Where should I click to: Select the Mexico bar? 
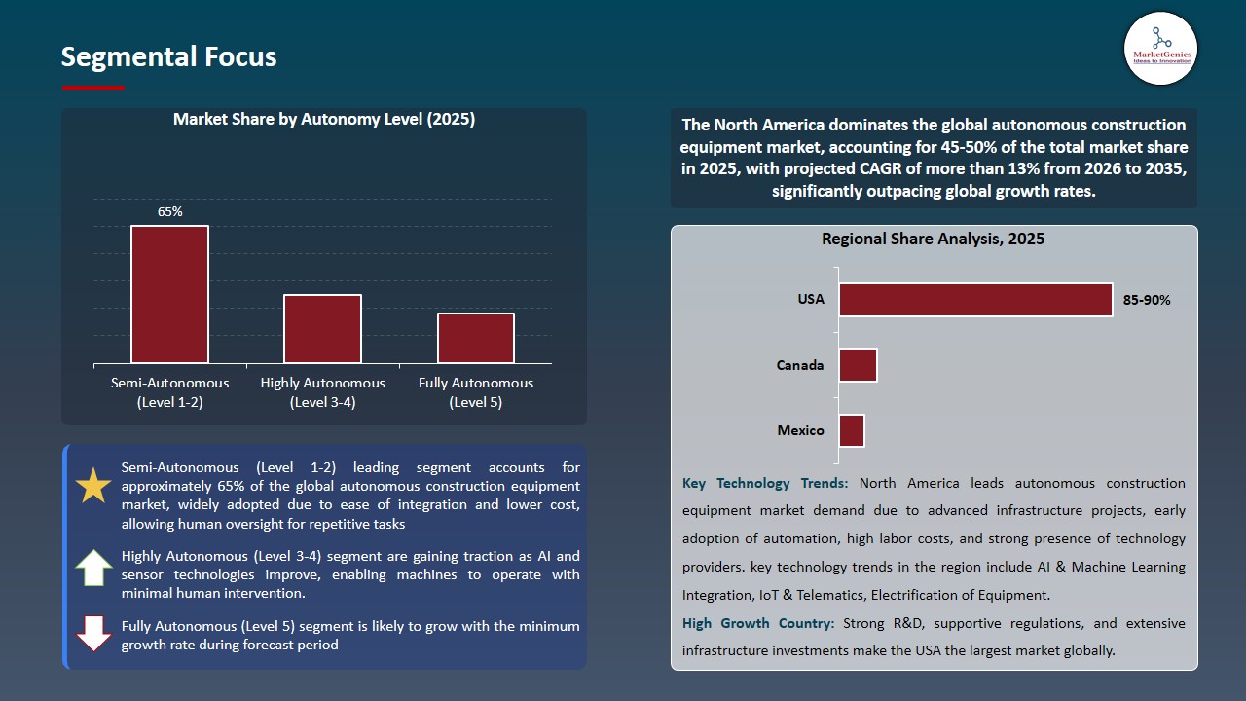pyautogui.click(x=852, y=429)
